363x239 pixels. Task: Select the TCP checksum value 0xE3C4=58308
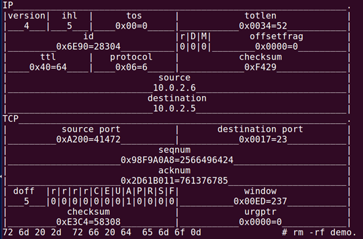88,222
